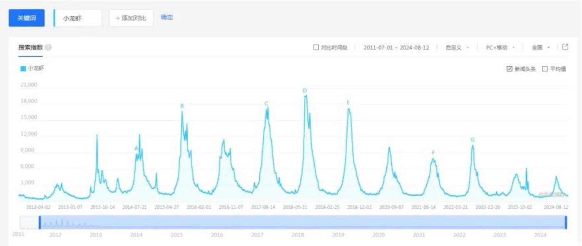Click the right handle of the timeline slider
582x246 pixels.
tap(566, 222)
